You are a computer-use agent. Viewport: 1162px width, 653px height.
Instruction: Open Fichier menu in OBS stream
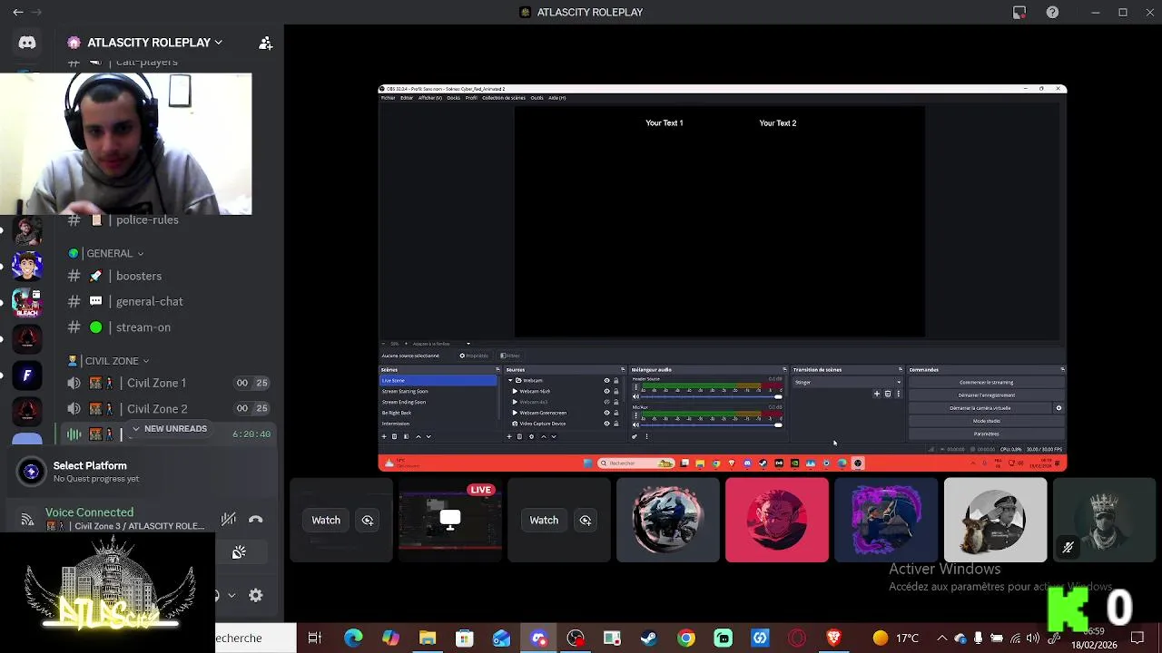tap(388, 98)
